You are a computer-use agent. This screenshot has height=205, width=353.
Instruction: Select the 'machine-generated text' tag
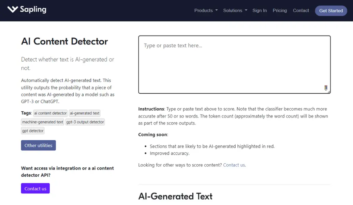[x=43, y=122]
